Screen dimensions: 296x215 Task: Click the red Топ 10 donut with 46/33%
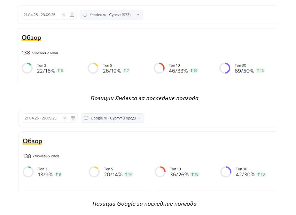click(159, 68)
